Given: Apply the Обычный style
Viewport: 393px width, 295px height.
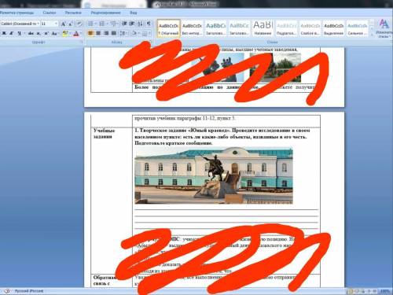Looking at the screenshot, I should tap(168, 28).
